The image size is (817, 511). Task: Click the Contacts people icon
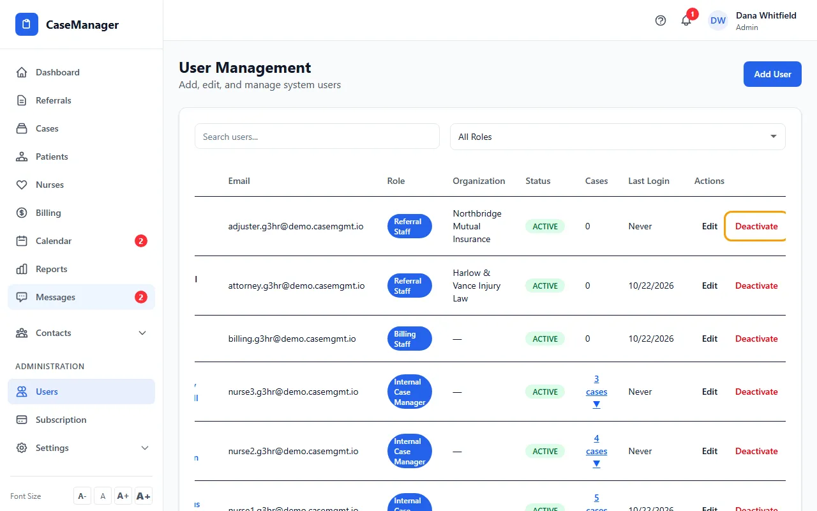coord(22,333)
